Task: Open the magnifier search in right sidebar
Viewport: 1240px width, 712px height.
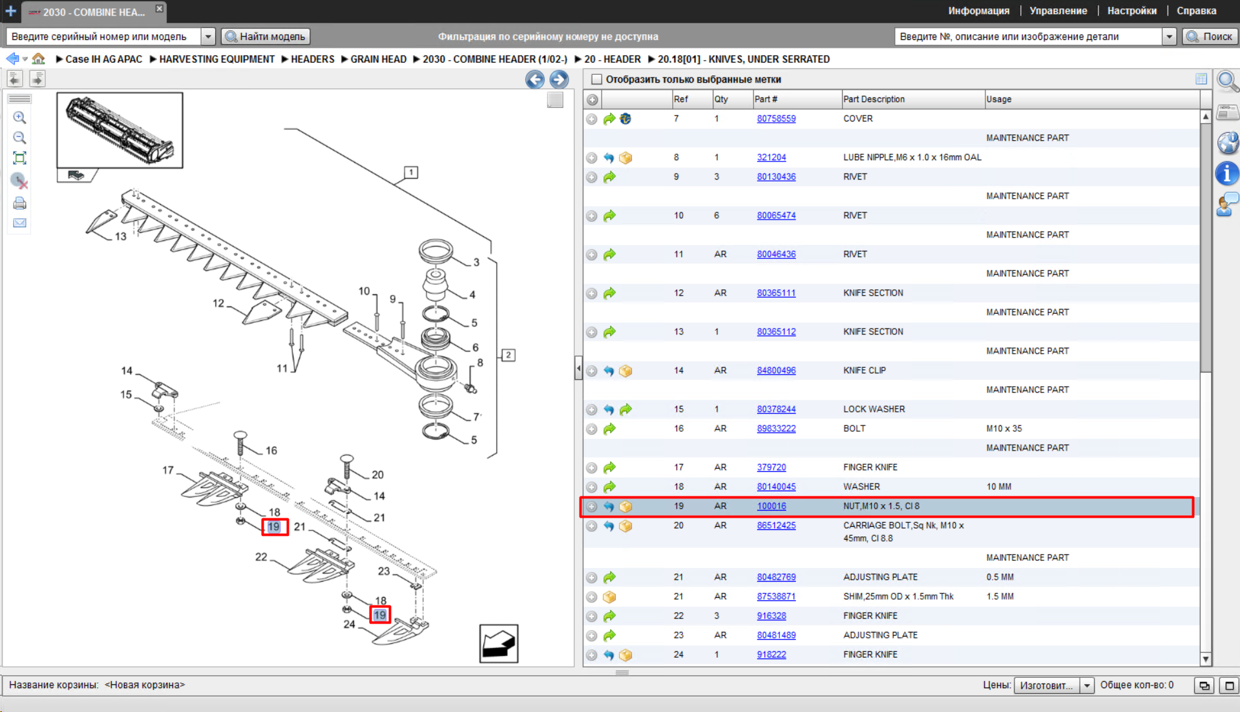Action: pos(1227,82)
